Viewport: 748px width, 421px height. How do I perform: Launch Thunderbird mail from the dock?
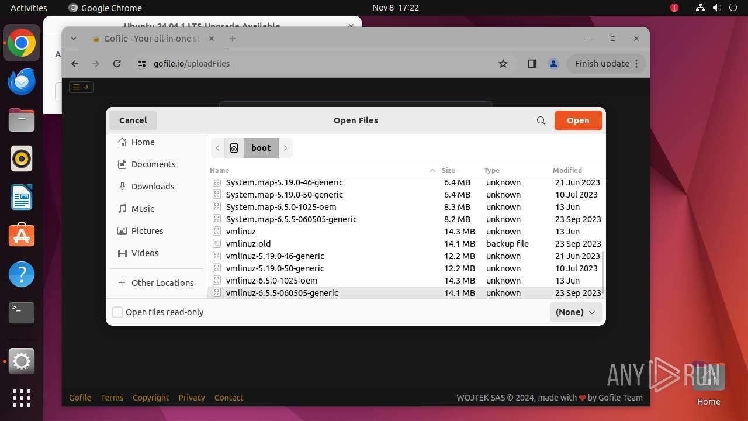point(22,81)
